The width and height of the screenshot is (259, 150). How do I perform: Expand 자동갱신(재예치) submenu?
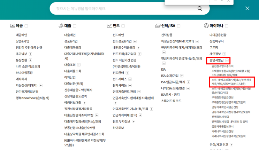[x=41, y=85]
